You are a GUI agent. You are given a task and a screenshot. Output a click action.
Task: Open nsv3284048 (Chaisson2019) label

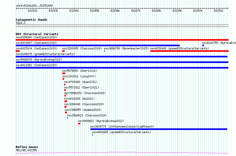click(84, 104)
